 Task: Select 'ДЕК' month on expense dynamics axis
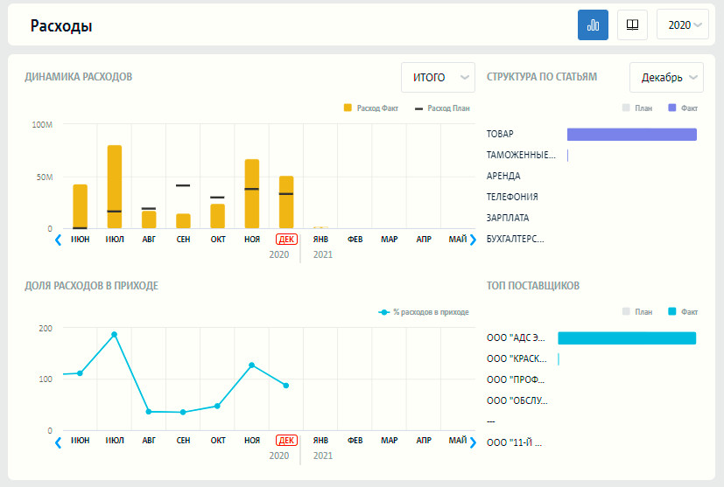(x=286, y=239)
